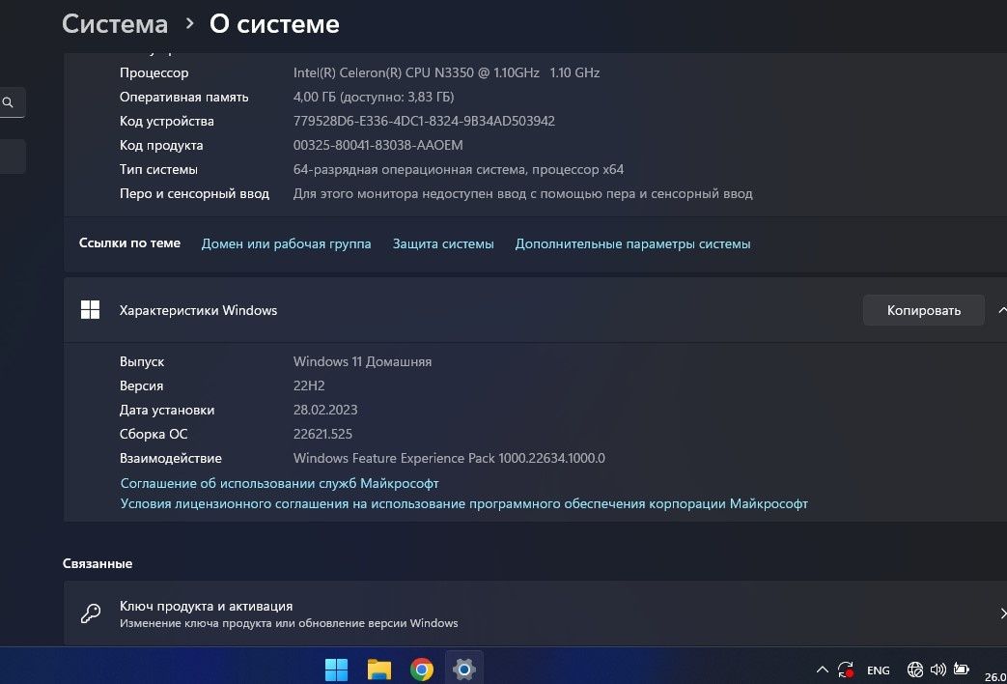Click the 4,00 ГБ memory value
The width and height of the screenshot is (1007, 684).
374,97
